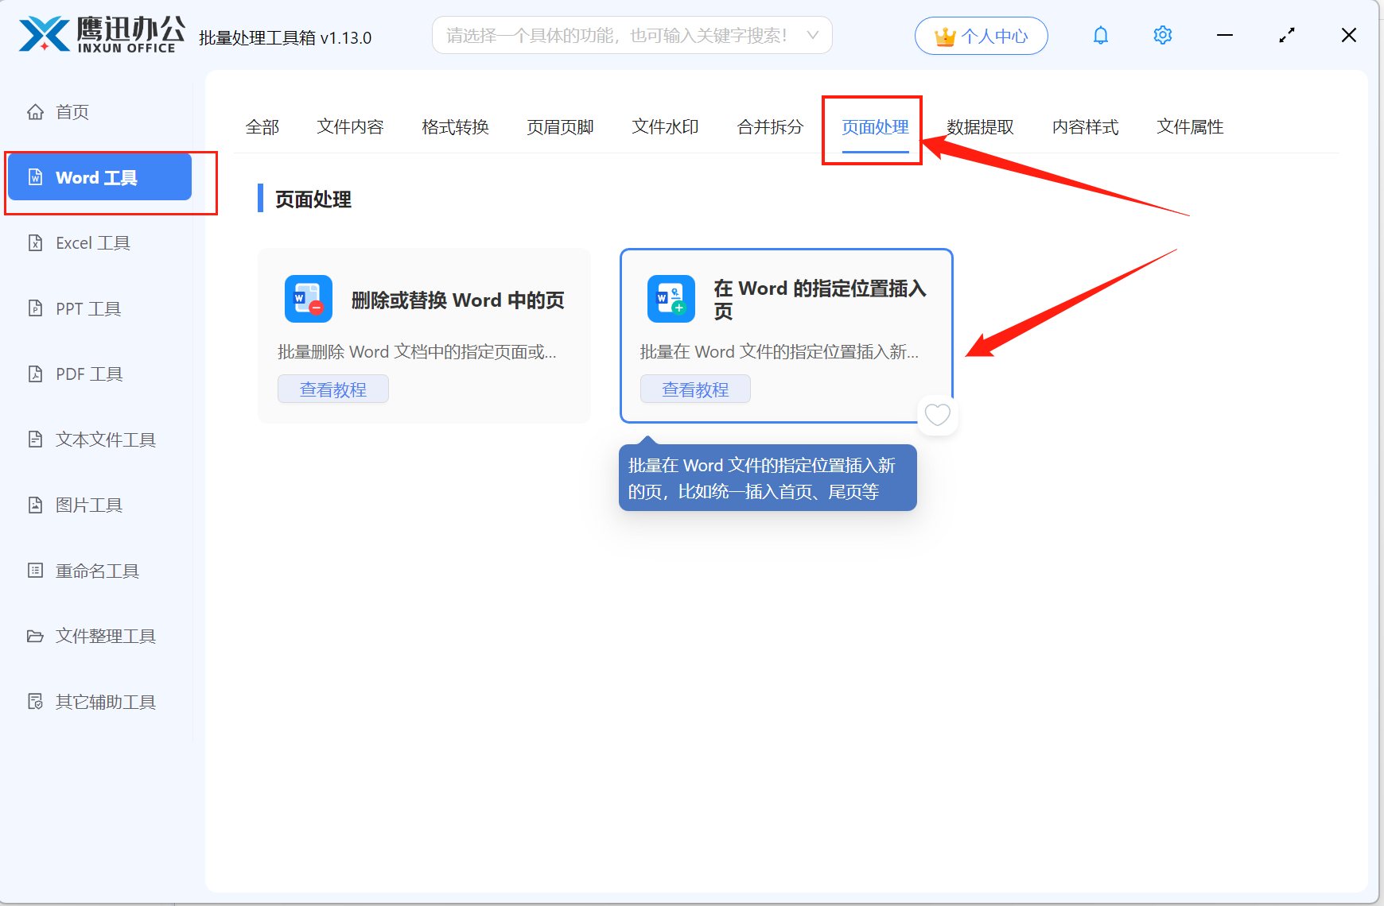Screen dimensions: 1384x906
Task: Open 个人中心
Action: coord(981,35)
